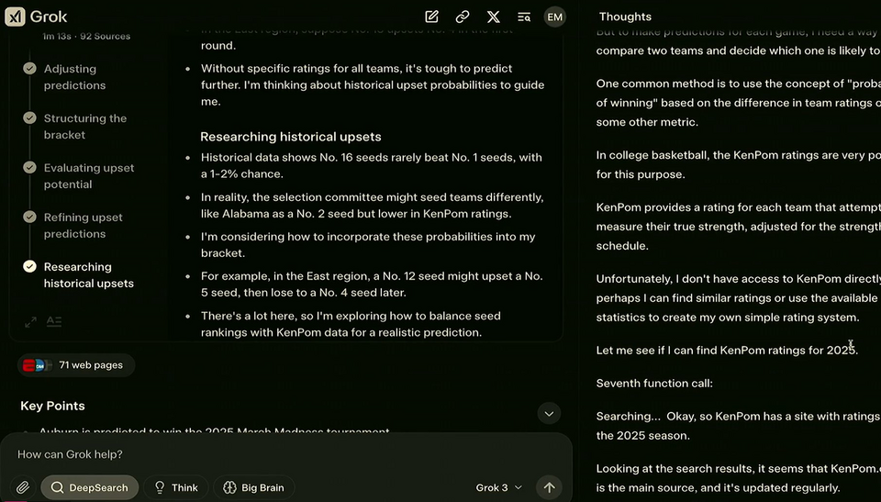This screenshot has height=502, width=881.
Task: Open the EM profile avatar
Action: 554,17
